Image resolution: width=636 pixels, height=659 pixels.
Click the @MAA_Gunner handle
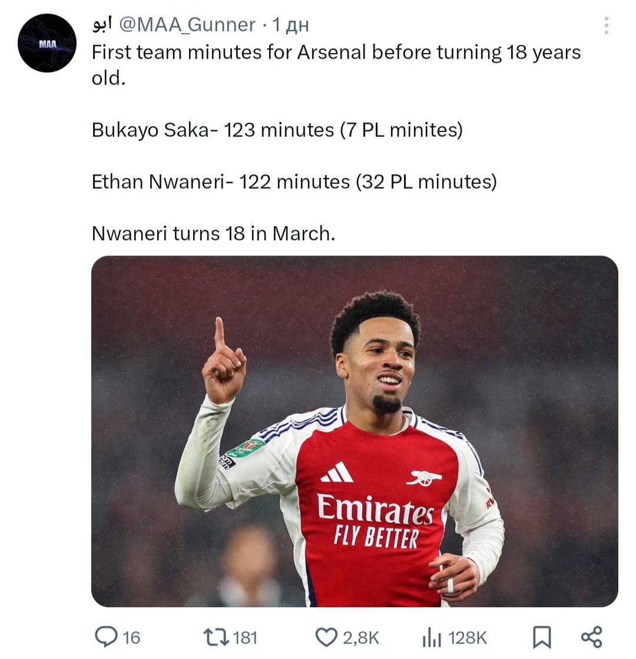pos(187,25)
